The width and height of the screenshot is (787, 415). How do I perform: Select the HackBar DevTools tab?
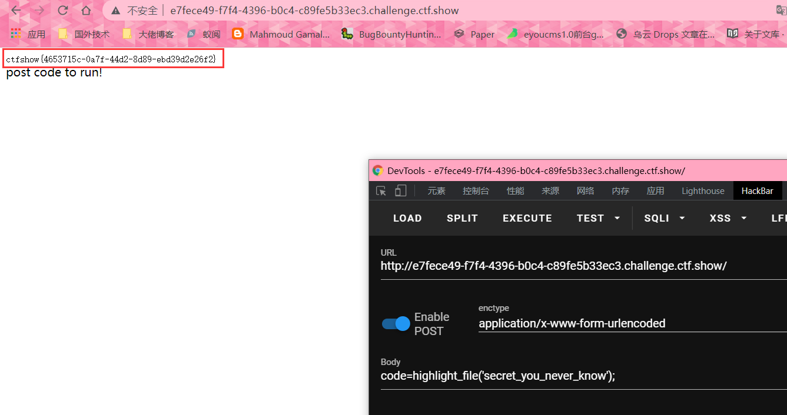(x=758, y=190)
